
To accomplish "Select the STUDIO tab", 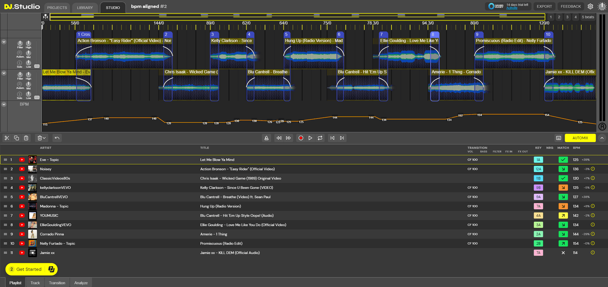I will (x=113, y=7).
